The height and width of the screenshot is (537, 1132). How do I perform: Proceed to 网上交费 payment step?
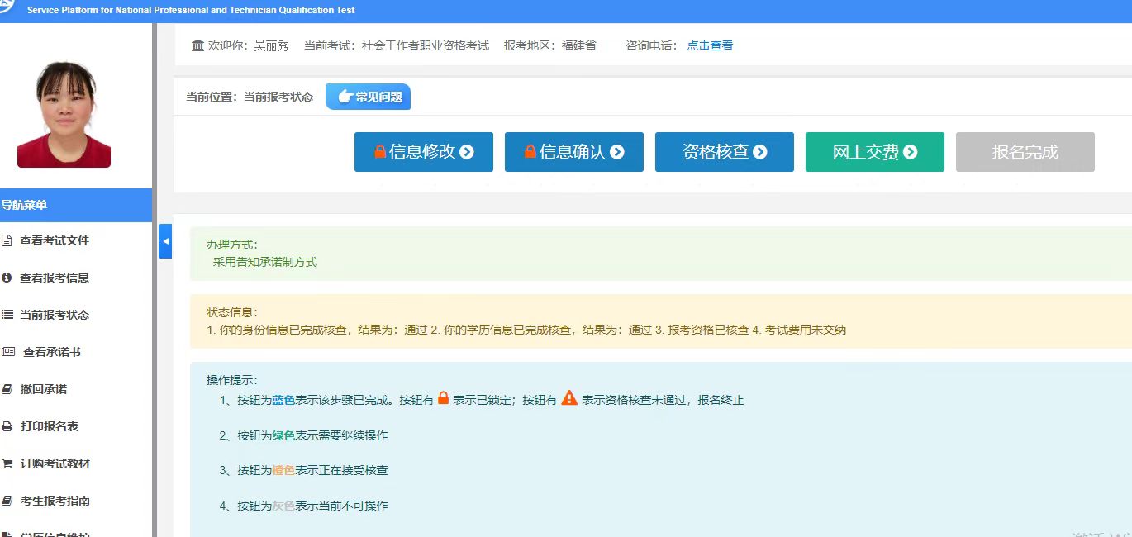pyautogui.click(x=874, y=152)
